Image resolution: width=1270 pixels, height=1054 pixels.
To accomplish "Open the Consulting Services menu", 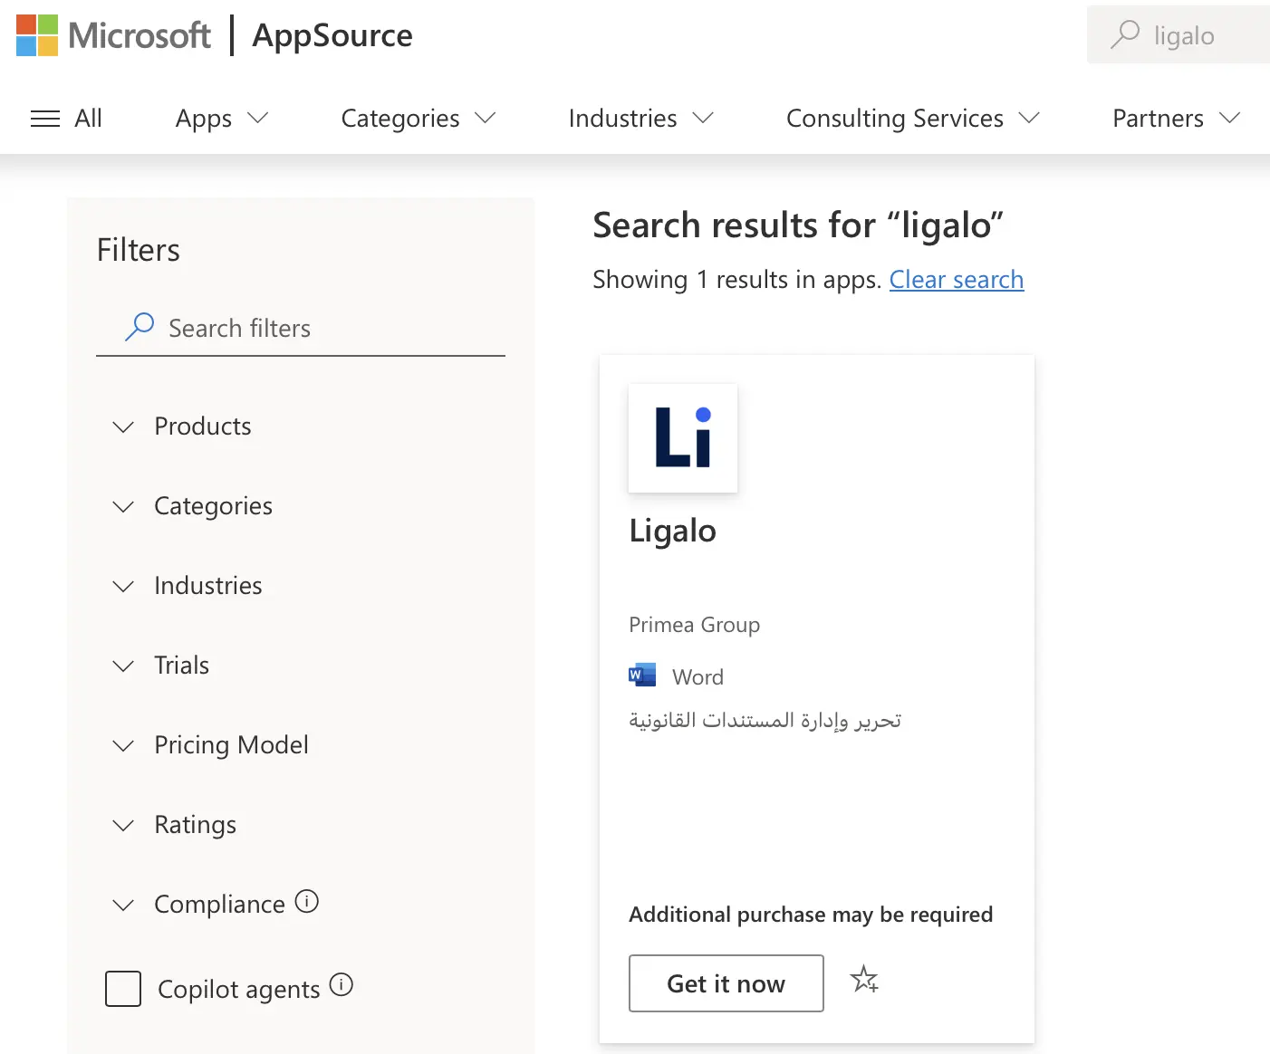I will (912, 119).
